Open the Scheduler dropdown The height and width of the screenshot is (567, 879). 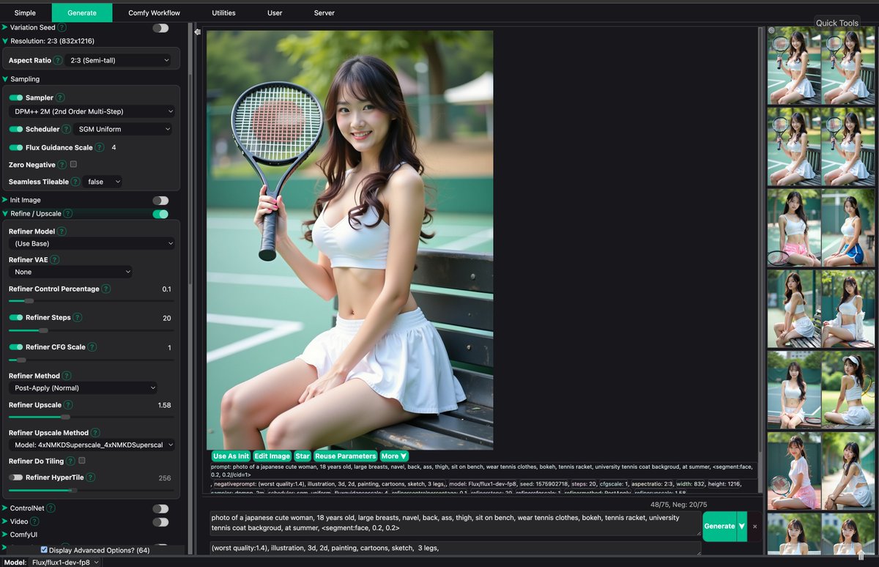point(123,128)
